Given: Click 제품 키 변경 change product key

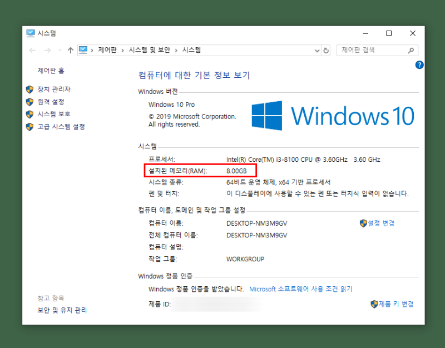Looking at the screenshot, I should (396, 304).
